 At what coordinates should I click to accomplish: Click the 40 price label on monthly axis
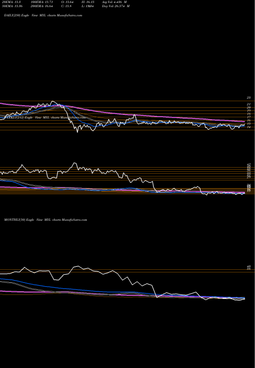click(x=249, y=266)
